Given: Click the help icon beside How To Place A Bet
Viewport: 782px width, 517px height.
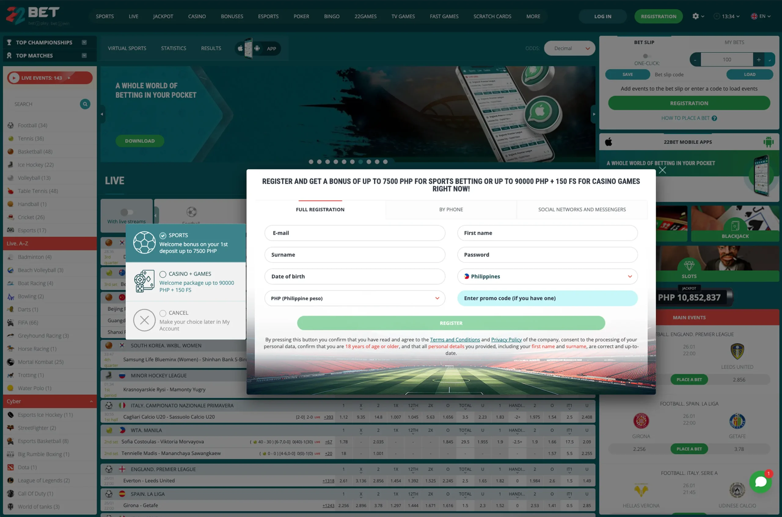Looking at the screenshot, I should tap(714, 118).
